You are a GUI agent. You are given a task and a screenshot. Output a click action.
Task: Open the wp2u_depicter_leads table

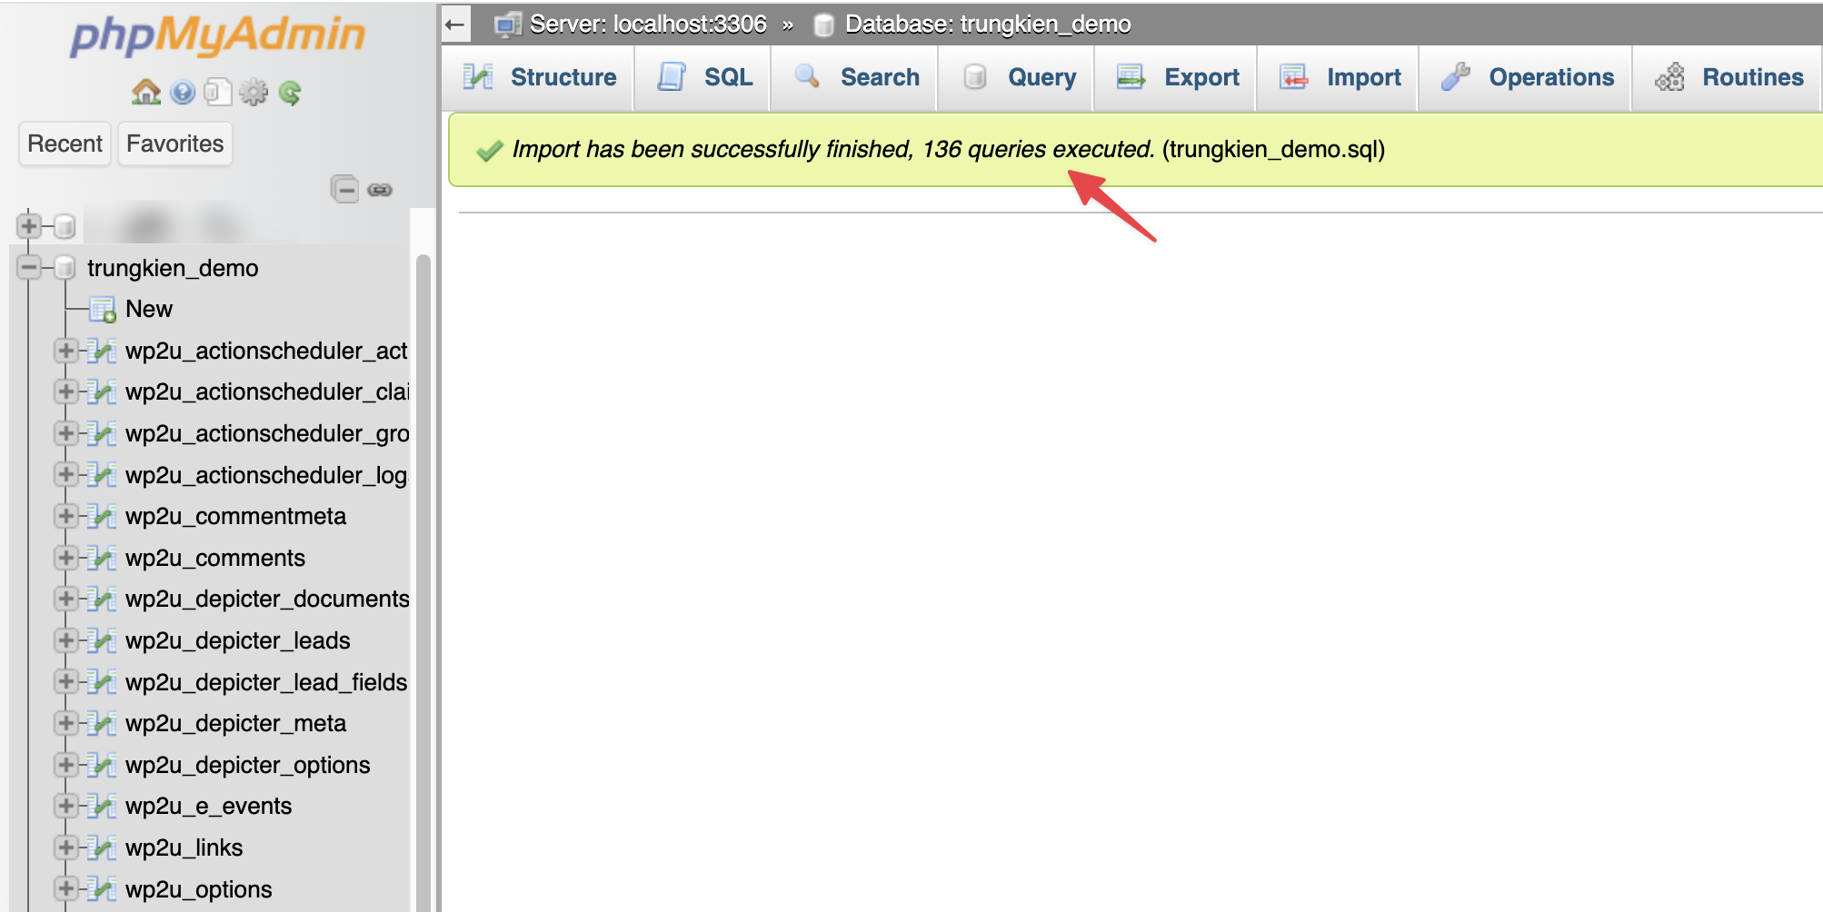[237, 640]
